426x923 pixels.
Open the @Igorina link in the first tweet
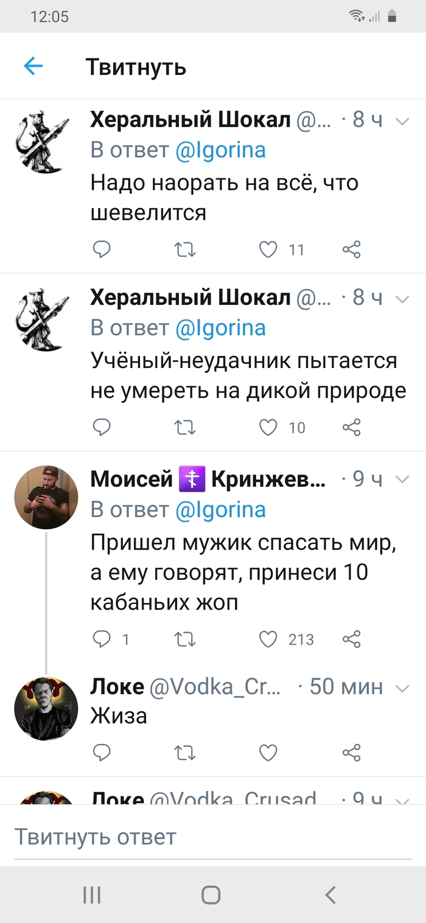pyautogui.click(x=220, y=150)
